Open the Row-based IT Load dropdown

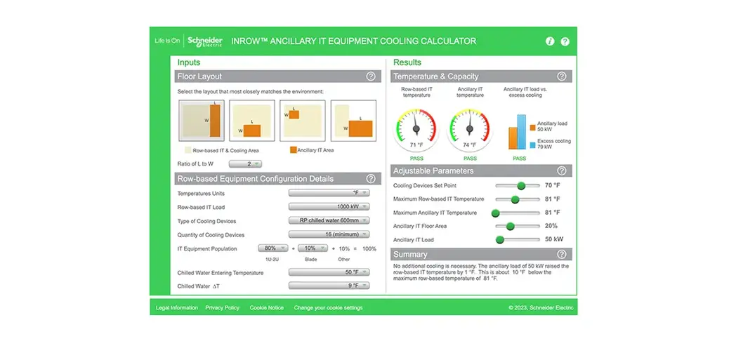(x=329, y=207)
